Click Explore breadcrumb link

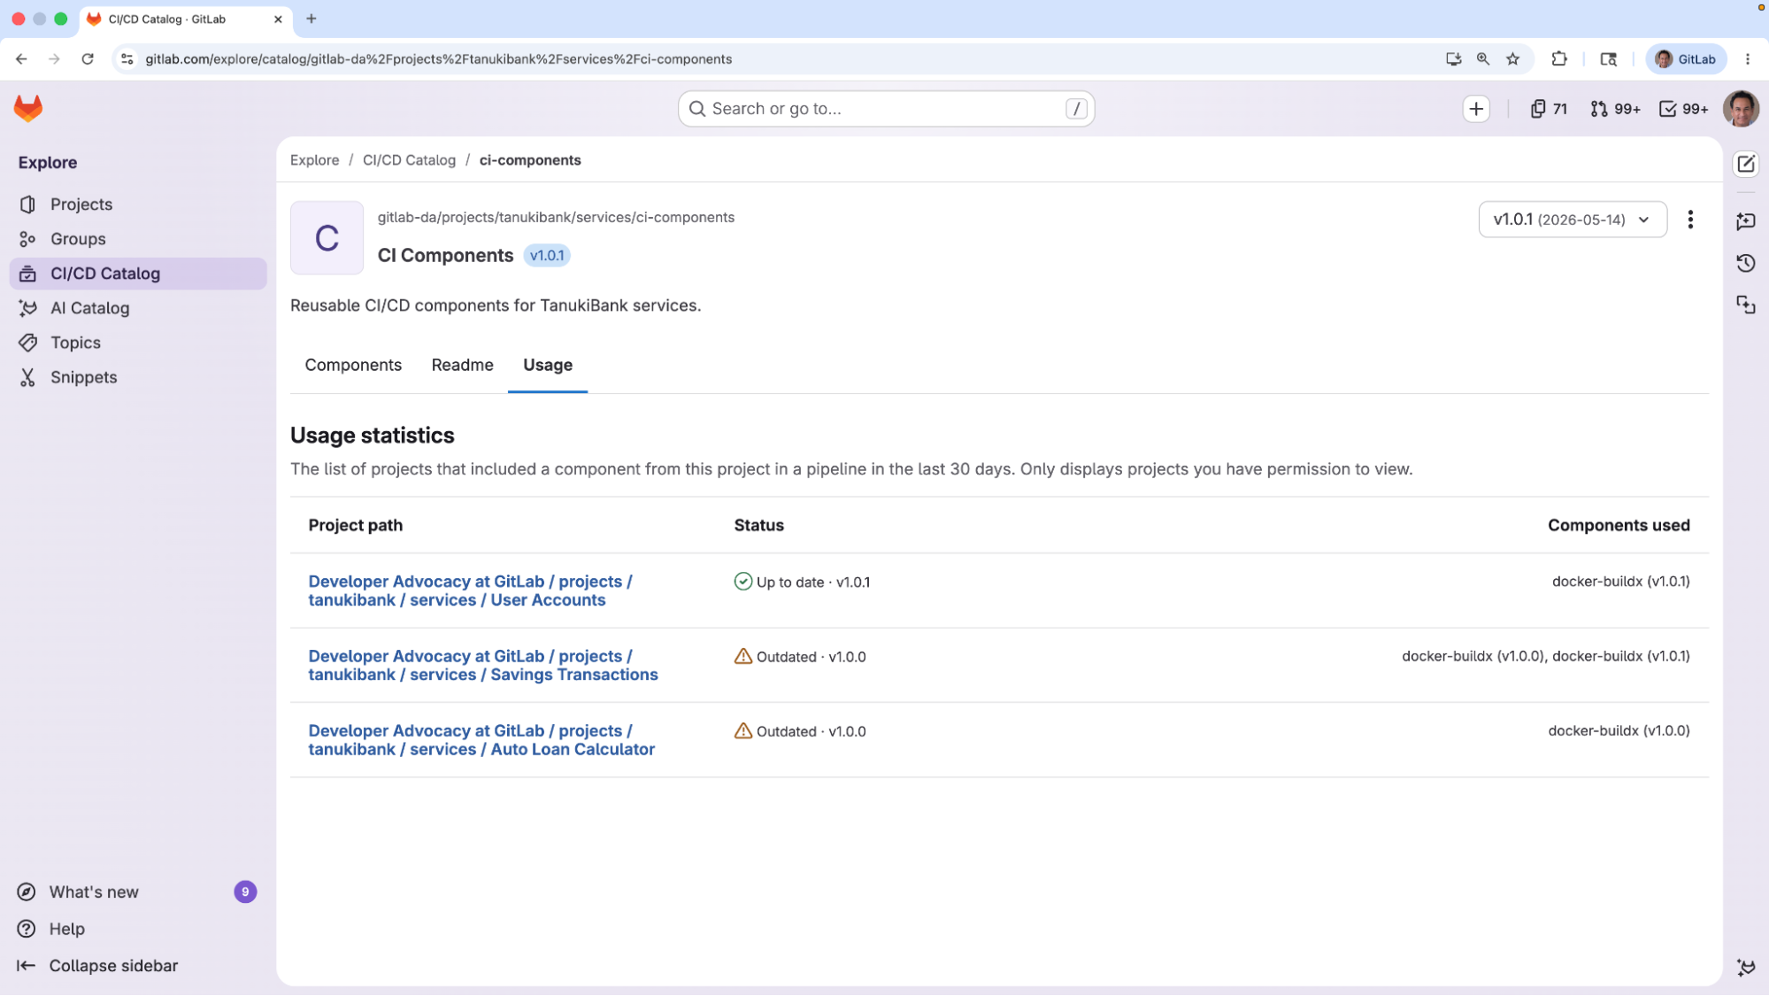coord(314,160)
